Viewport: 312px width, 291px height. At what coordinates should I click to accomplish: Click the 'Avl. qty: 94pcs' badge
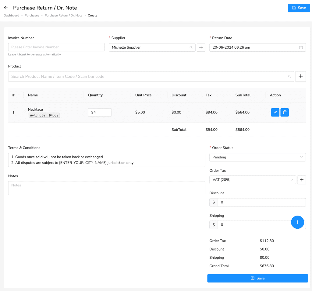point(44,116)
